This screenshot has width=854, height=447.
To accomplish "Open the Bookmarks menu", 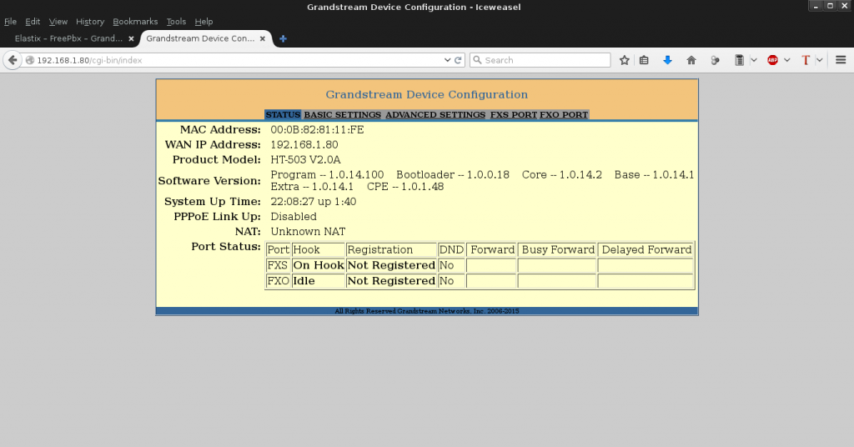I will [133, 22].
